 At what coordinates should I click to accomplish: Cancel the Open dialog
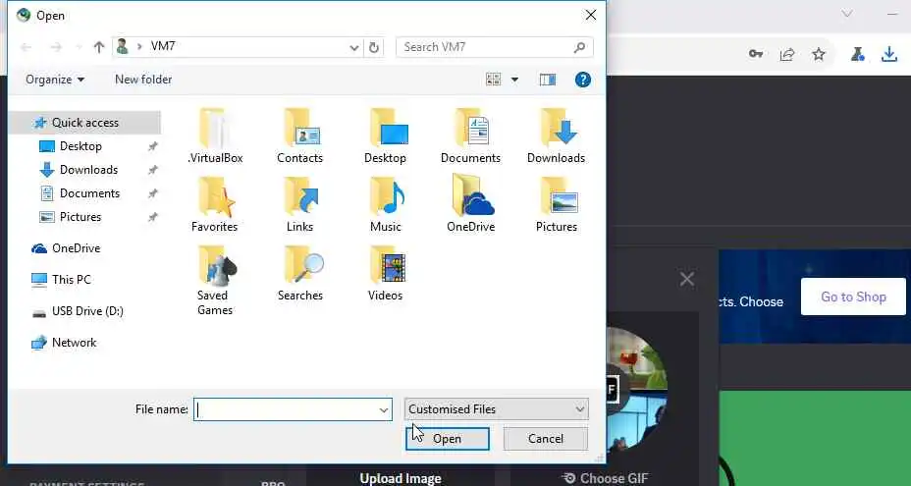point(546,439)
